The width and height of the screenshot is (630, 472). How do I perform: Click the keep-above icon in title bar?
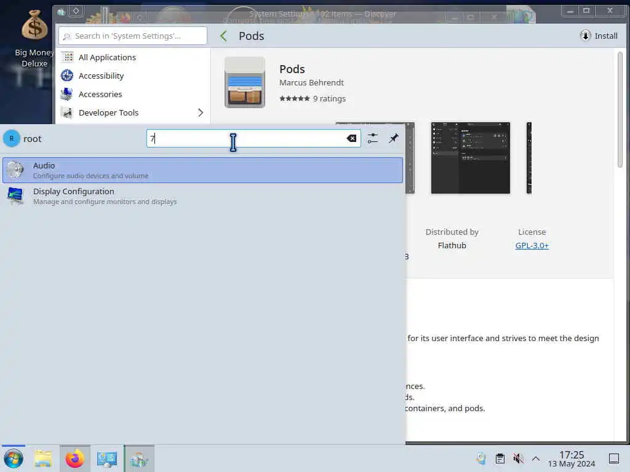click(x=76, y=11)
